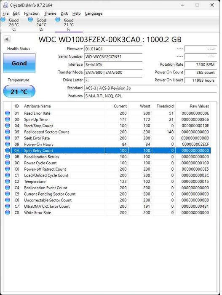Click the Temperature row status icon
This screenshot has width=222, height=295.
(8, 181)
